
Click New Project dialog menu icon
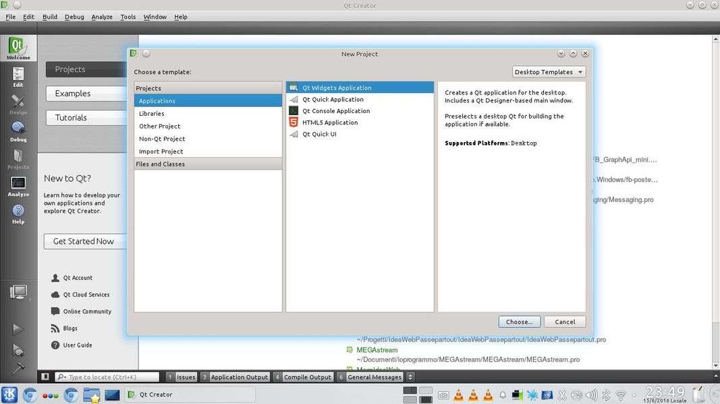click(x=134, y=54)
